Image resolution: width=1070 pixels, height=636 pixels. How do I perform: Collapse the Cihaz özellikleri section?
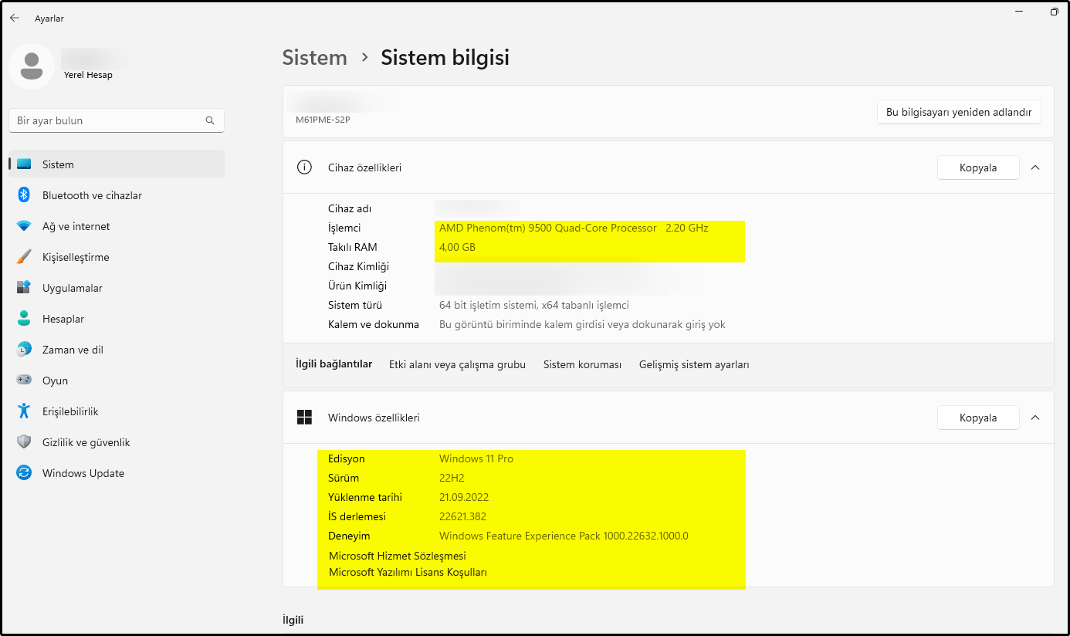pyautogui.click(x=1035, y=167)
